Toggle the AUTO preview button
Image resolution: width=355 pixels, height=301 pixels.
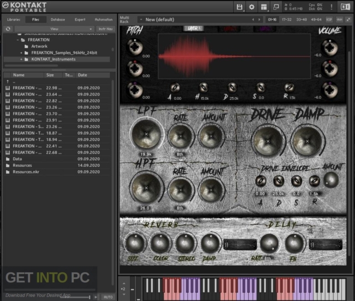pyautogui.click(x=108, y=297)
